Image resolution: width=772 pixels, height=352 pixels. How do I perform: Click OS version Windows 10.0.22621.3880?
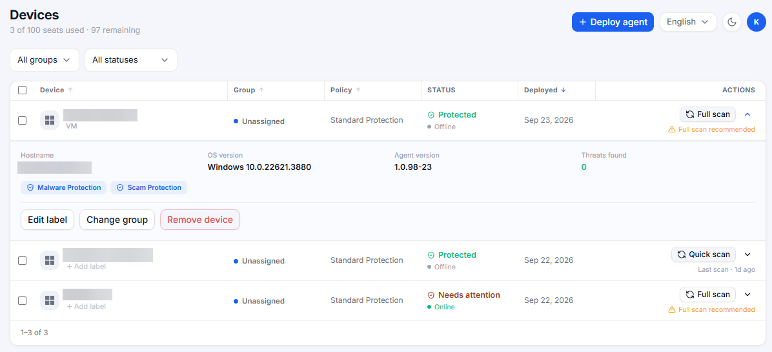point(259,167)
